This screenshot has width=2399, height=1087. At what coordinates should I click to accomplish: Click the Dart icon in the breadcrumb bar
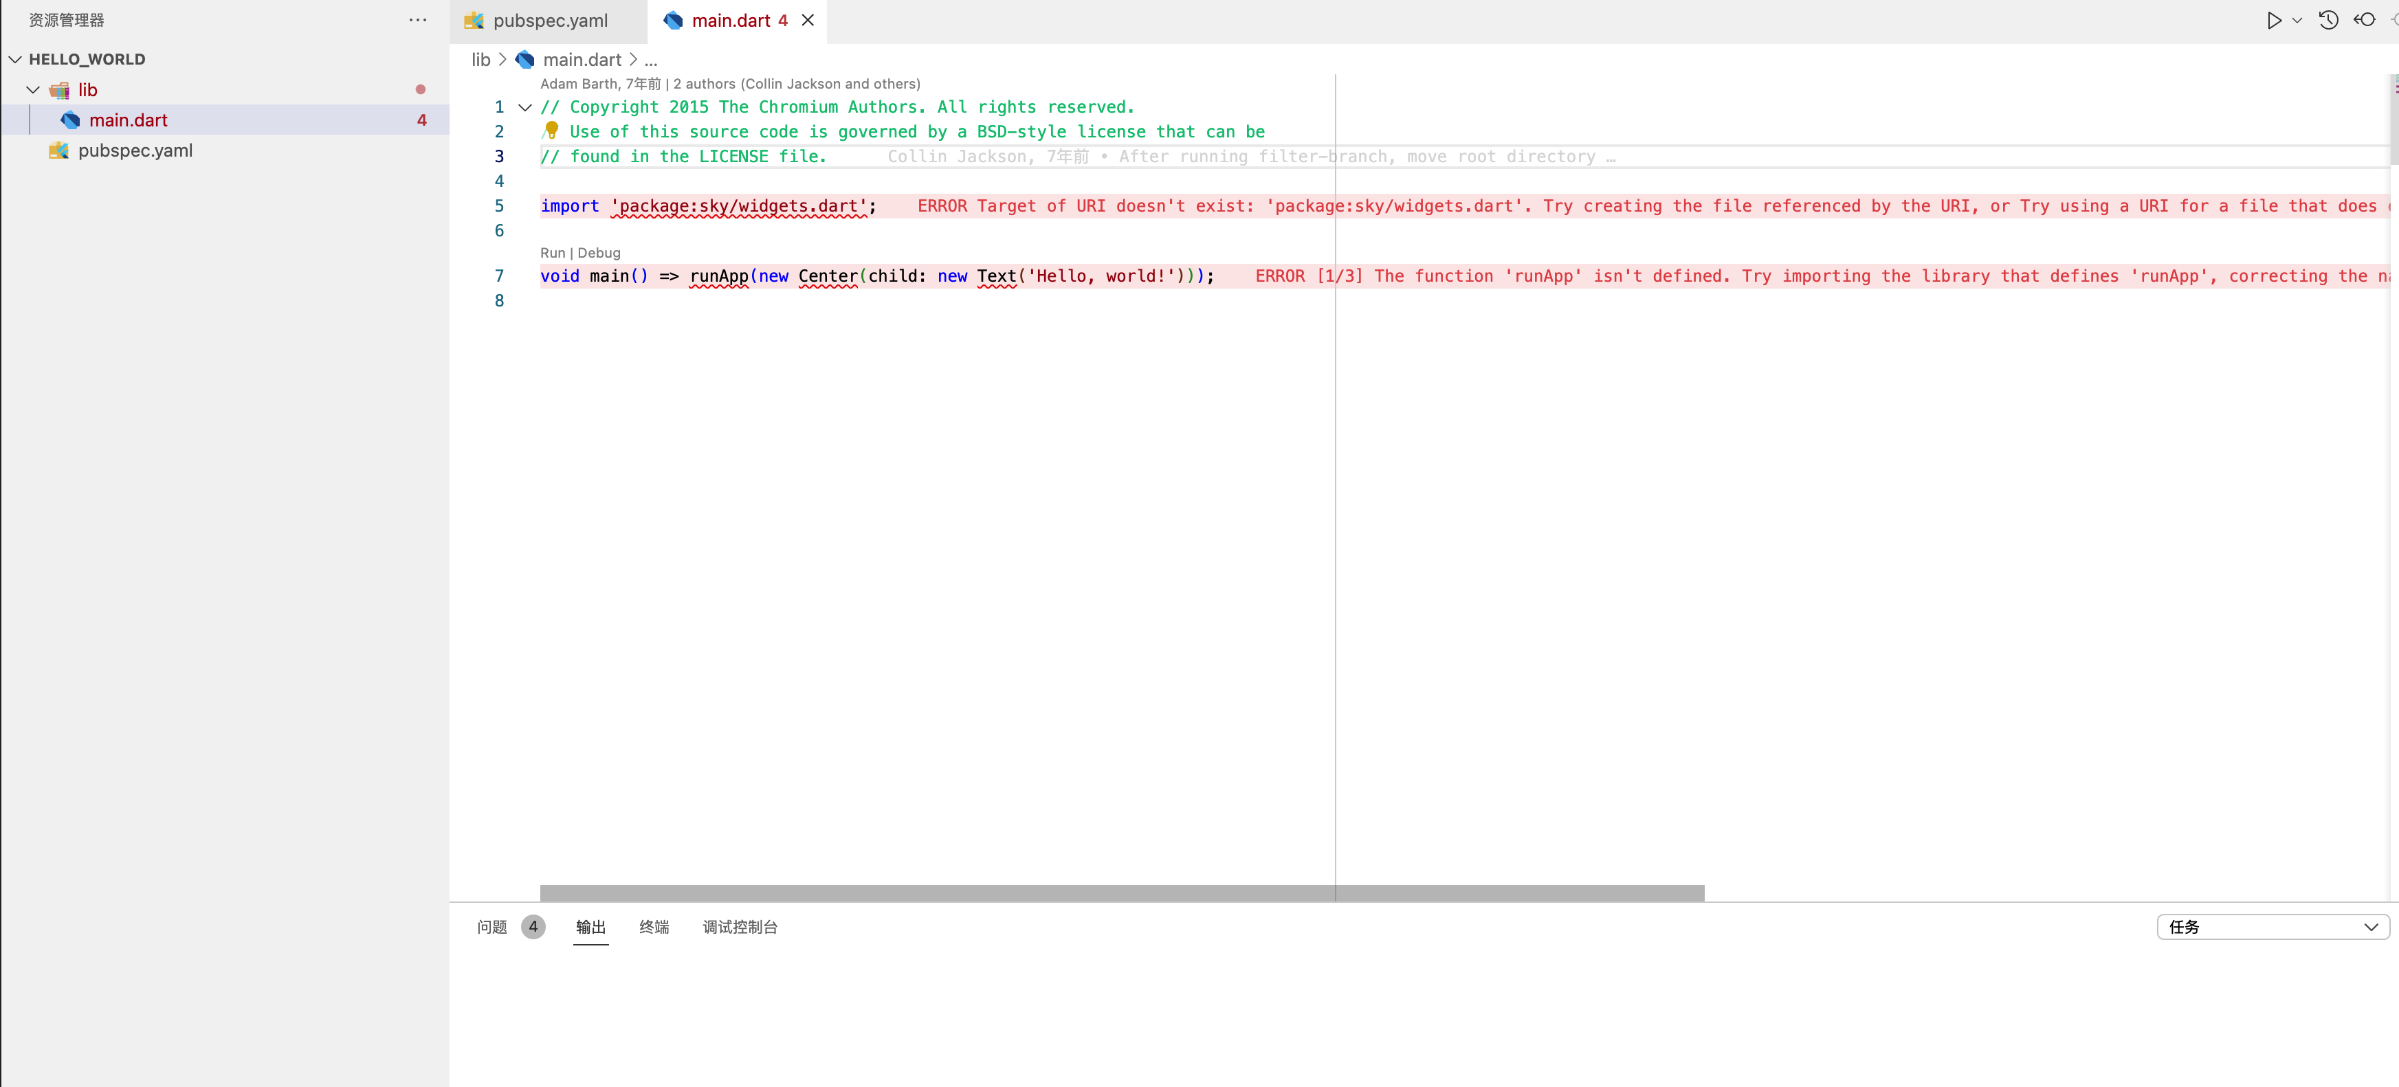click(x=524, y=60)
